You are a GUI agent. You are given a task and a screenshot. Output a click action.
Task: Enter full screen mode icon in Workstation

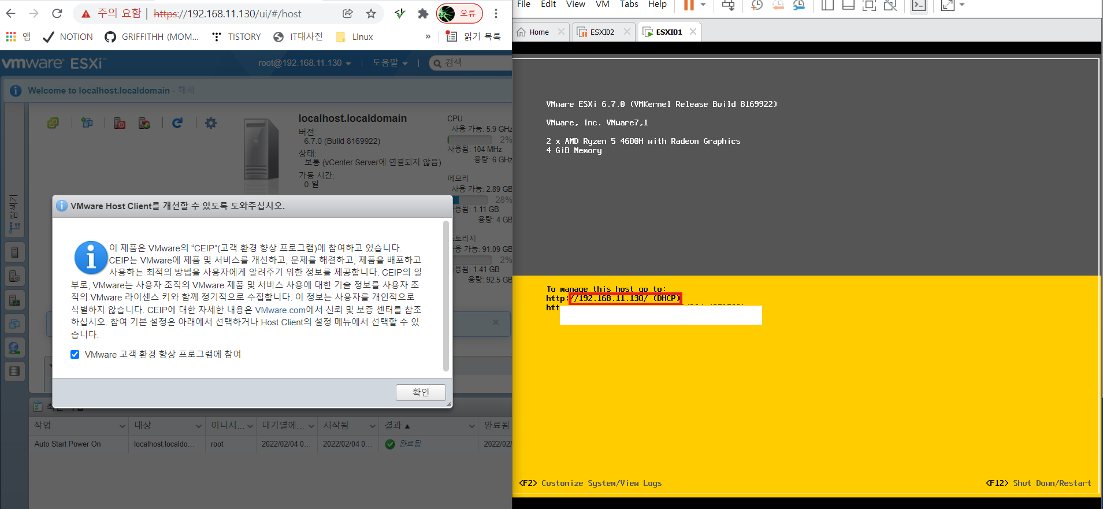click(869, 5)
